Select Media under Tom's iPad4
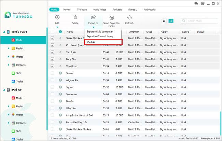This screenshot has width=222, height=141. [23, 40]
